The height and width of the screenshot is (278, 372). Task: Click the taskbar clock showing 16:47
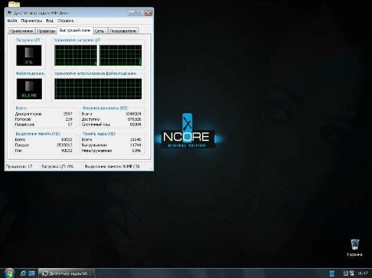pos(362,273)
